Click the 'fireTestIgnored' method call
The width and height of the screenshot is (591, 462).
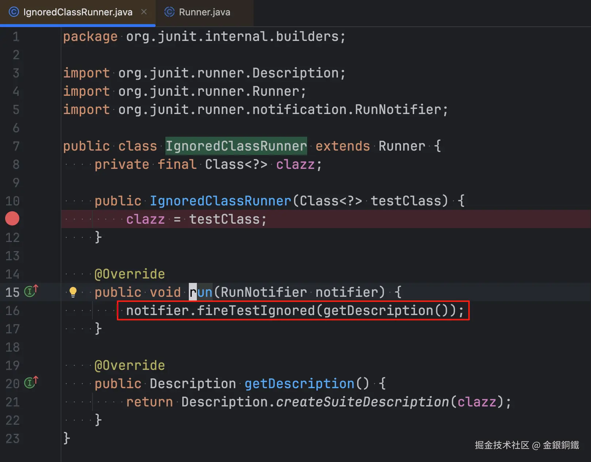256,311
